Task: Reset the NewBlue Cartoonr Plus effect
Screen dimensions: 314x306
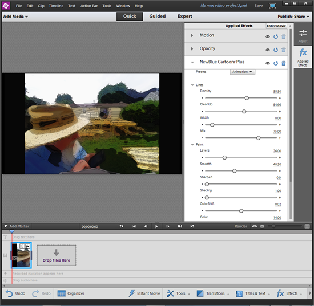Action: tap(276, 63)
